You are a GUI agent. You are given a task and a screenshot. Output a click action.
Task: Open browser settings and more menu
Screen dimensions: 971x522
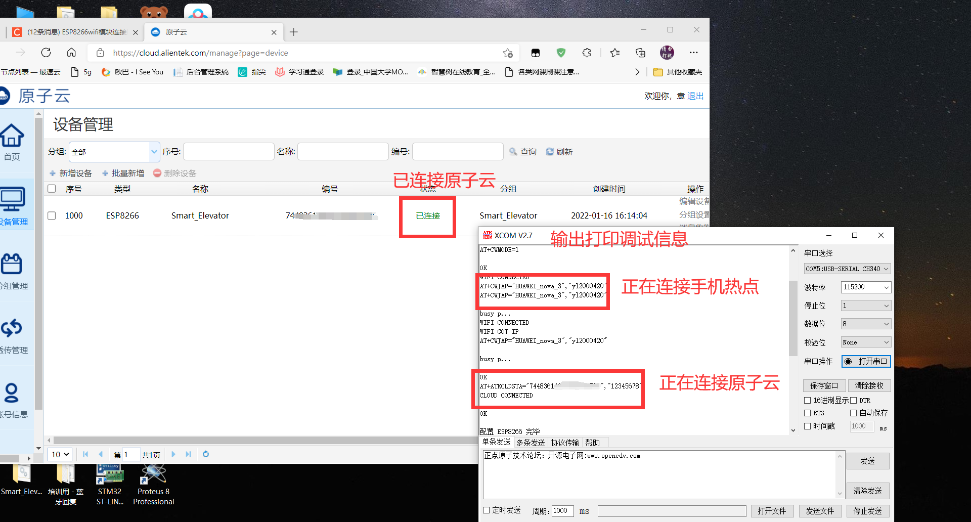tap(694, 53)
